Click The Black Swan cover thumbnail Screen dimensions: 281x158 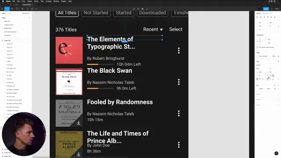[x=69, y=82]
